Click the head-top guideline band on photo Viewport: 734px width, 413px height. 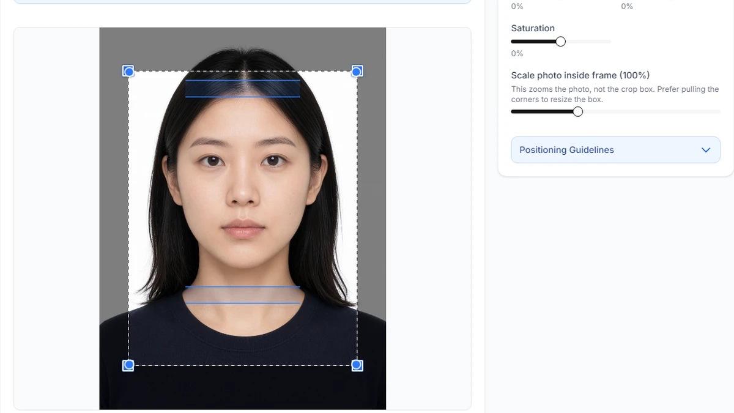pos(243,89)
